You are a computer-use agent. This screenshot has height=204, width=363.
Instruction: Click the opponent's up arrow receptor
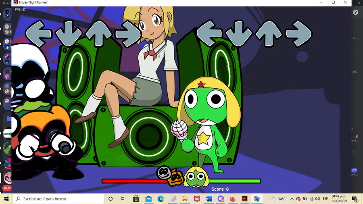point(98,33)
